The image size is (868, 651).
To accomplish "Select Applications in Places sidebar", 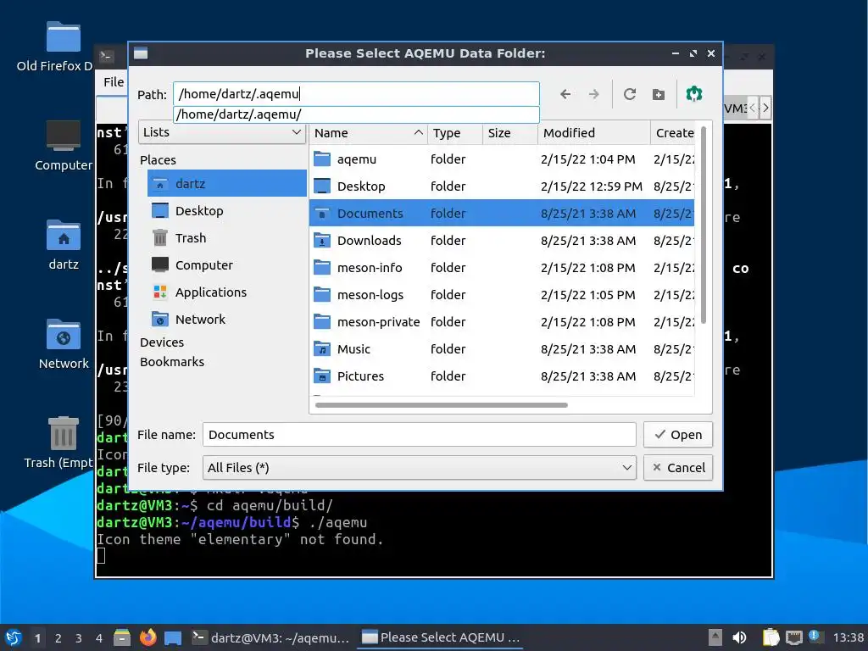I will coord(227,292).
